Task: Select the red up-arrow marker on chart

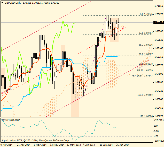Action: [x=123, y=27]
